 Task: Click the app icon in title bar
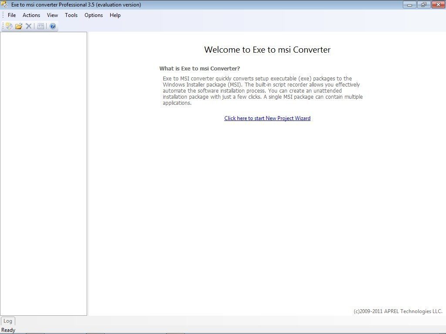[x=4, y=4]
